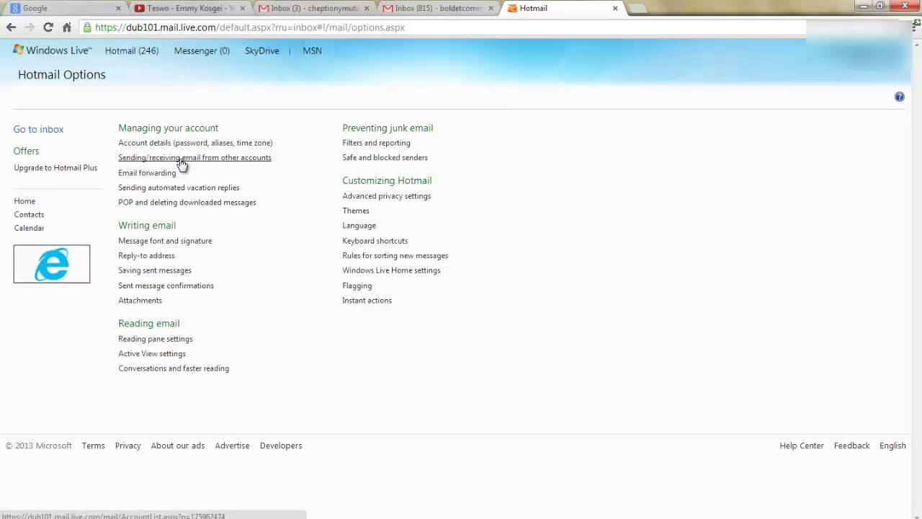Close the Hotmail browser tab
This screenshot has width=922, height=519.
coord(615,8)
